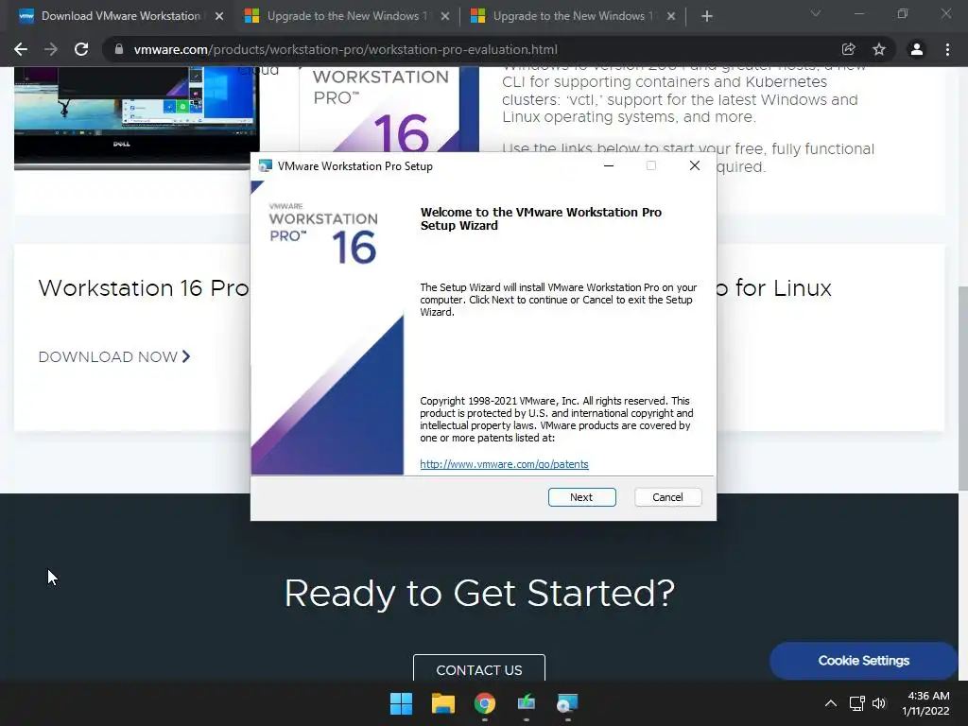Click the CONTACT US button
Image resolution: width=968 pixels, height=726 pixels.
[x=479, y=669]
